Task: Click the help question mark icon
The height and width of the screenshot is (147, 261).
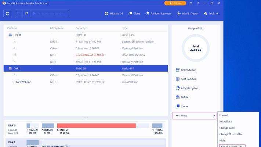Action: 198,3
